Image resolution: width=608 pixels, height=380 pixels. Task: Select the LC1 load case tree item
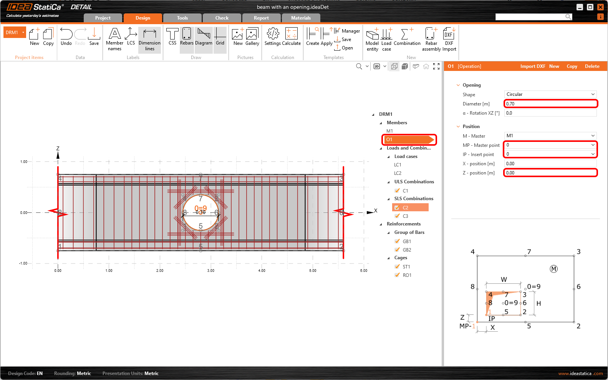tap(398, 165)
